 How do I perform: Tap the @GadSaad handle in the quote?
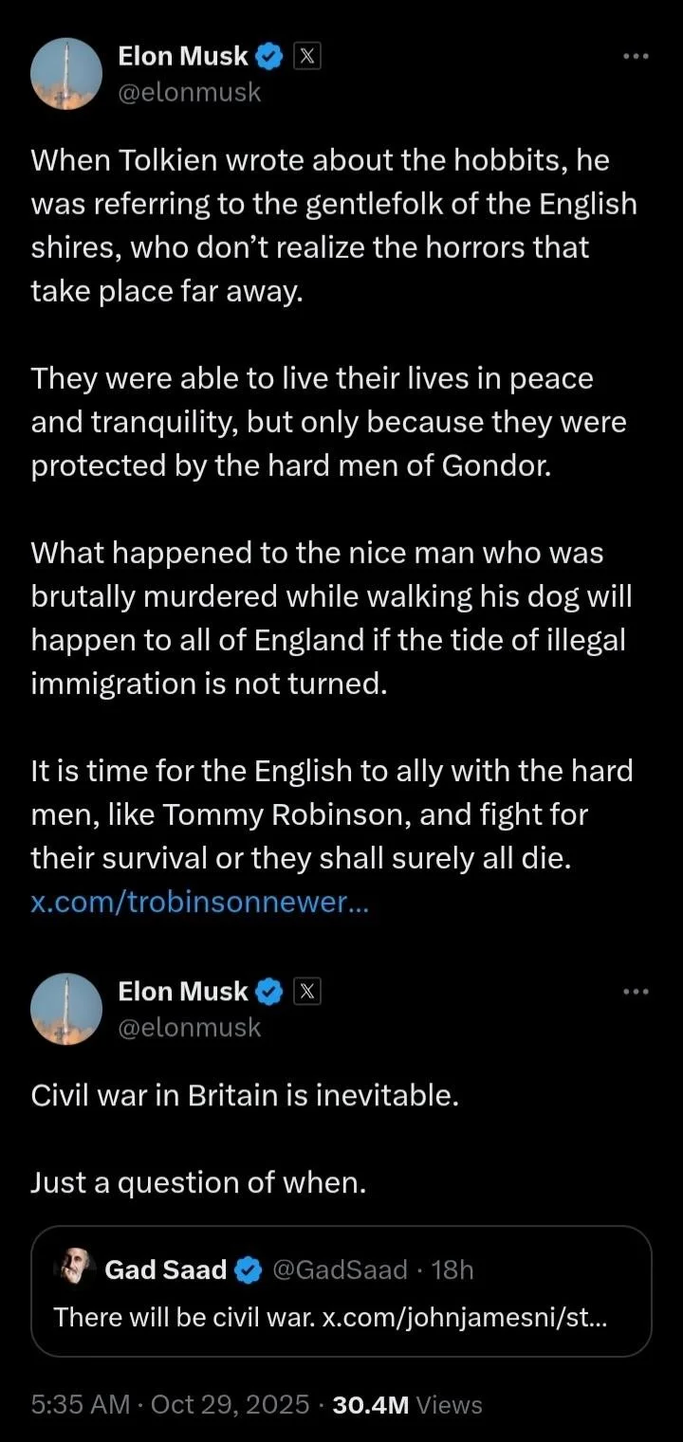coord(340,1269)
